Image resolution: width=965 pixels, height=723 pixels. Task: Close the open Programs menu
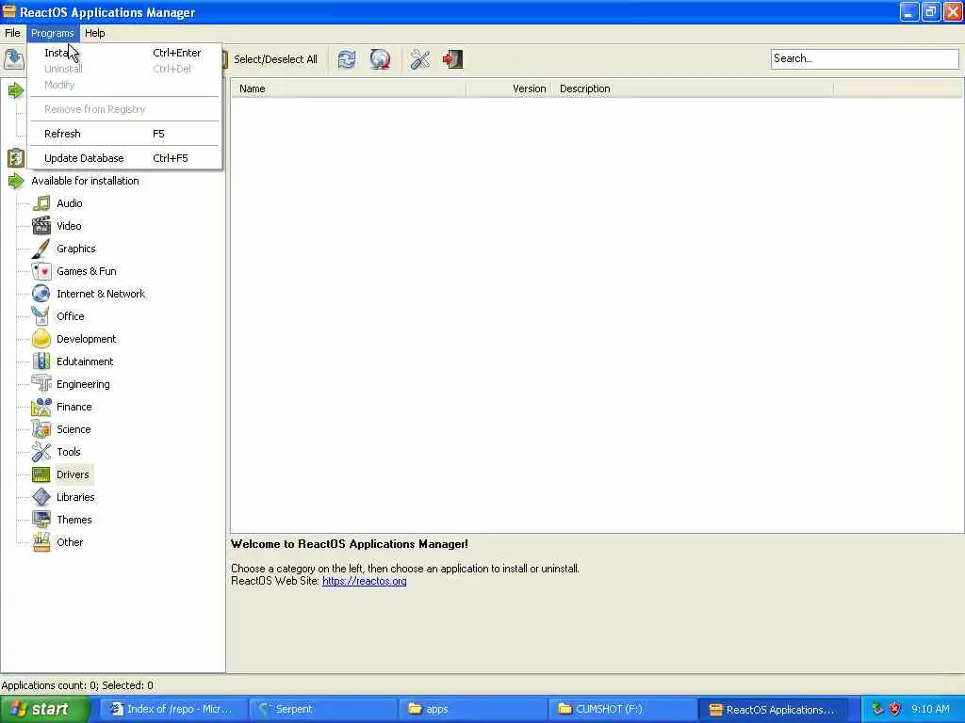click(53, 33)
